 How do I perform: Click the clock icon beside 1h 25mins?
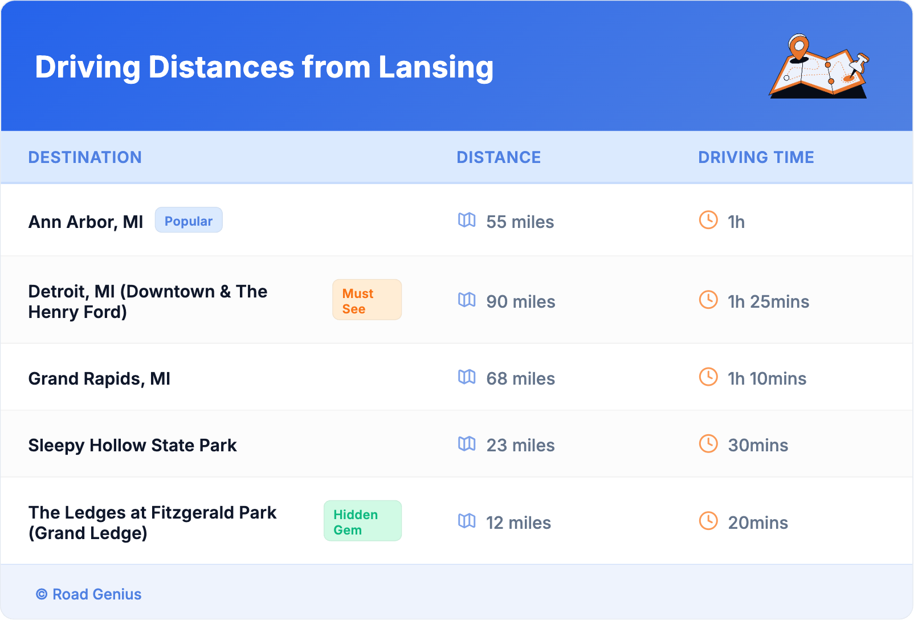click(x=708, y=300)
